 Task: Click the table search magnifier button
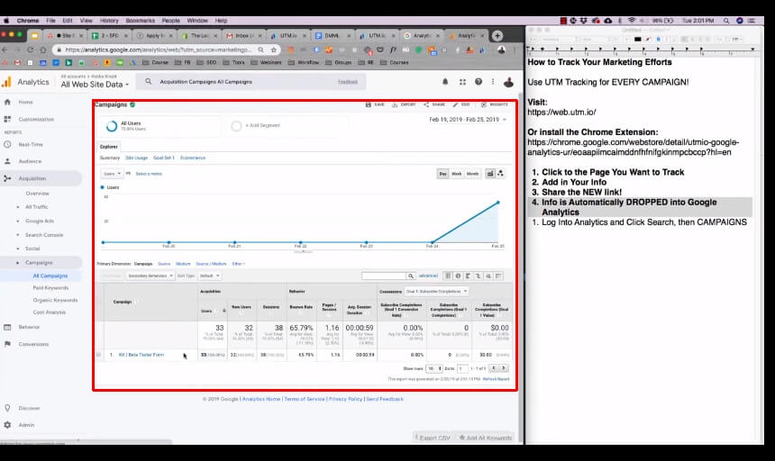click(x=410, y=276)
